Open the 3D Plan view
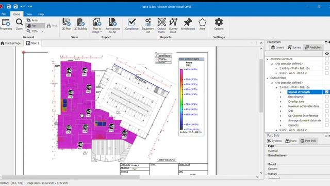This screenshot has height=186, width=330. point(67,24)
